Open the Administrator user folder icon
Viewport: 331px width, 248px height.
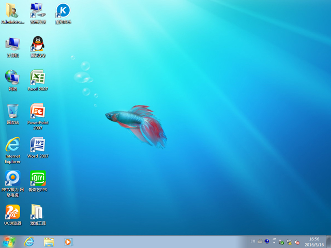(12, 13)
